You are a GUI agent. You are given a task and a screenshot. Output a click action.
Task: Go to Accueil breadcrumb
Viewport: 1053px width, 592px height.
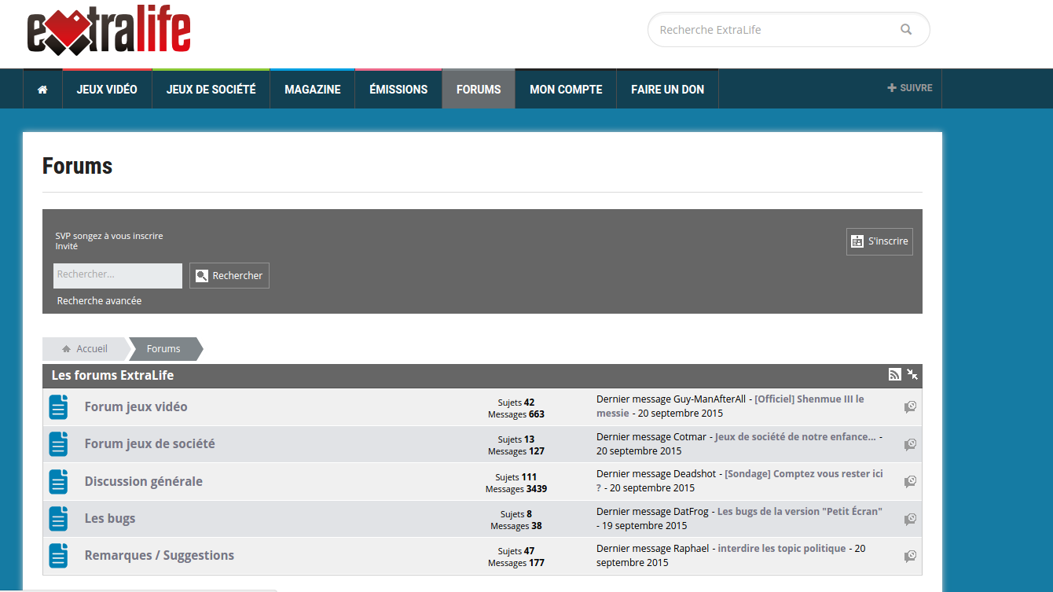pos(85,348)
